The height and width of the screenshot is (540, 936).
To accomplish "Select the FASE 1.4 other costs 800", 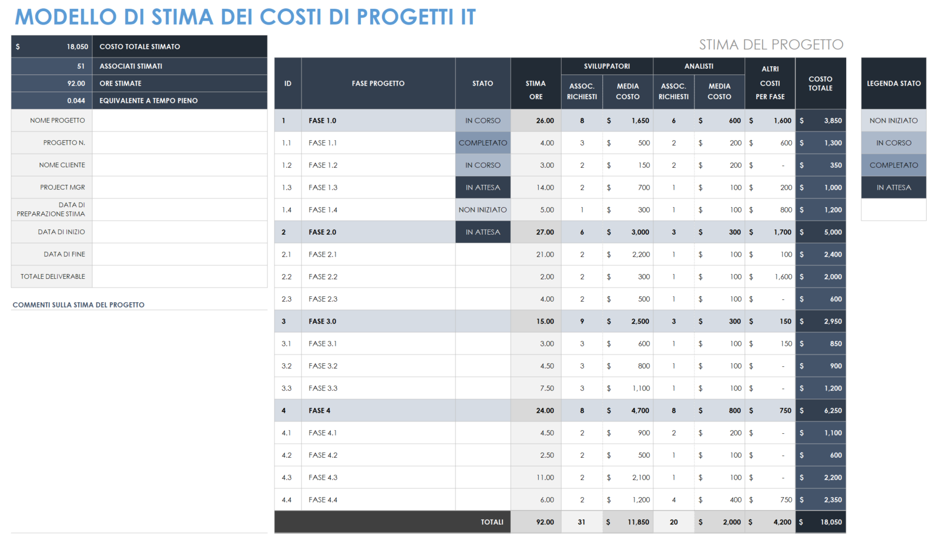I will click(x=786, y=210).
